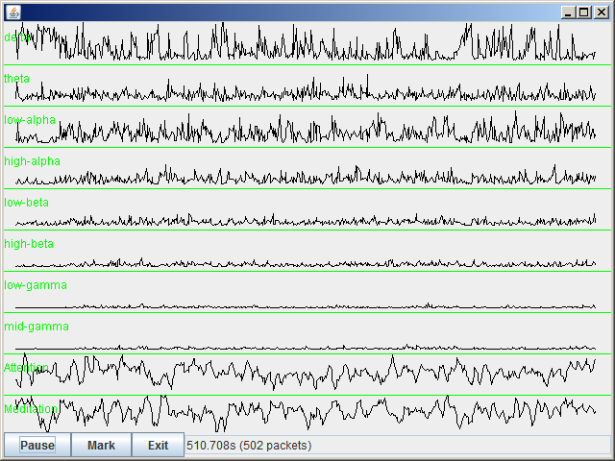Select the high-alpha label
The width and height of the screenshot is (615, 461).
(x=32, y=161)
